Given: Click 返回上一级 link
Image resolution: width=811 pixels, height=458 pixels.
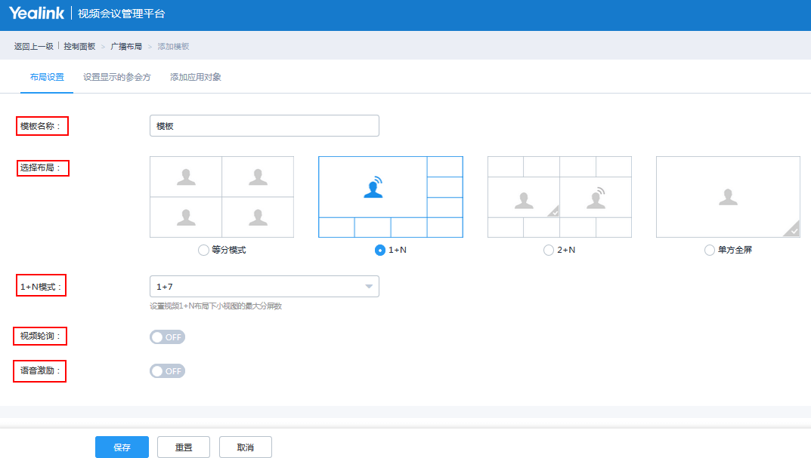Looking at the screenshot, I should 33,46.
